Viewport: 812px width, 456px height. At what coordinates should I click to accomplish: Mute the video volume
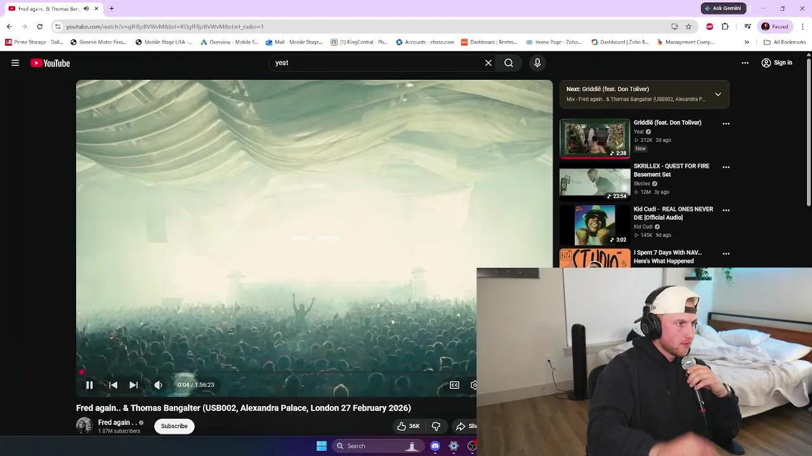pos(158,384)
